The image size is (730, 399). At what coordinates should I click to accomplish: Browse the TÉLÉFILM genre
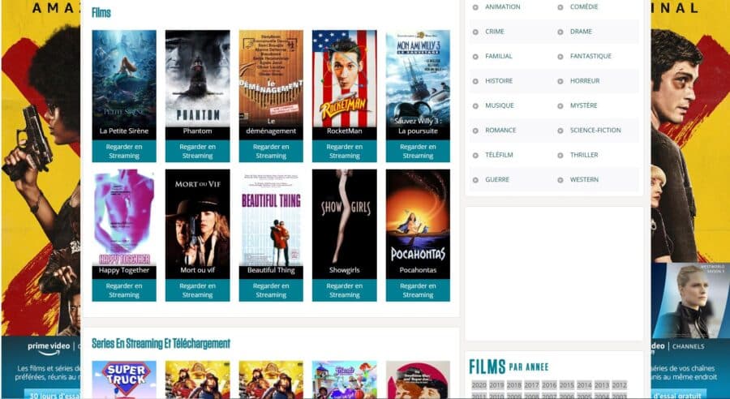tap(499, 155)
